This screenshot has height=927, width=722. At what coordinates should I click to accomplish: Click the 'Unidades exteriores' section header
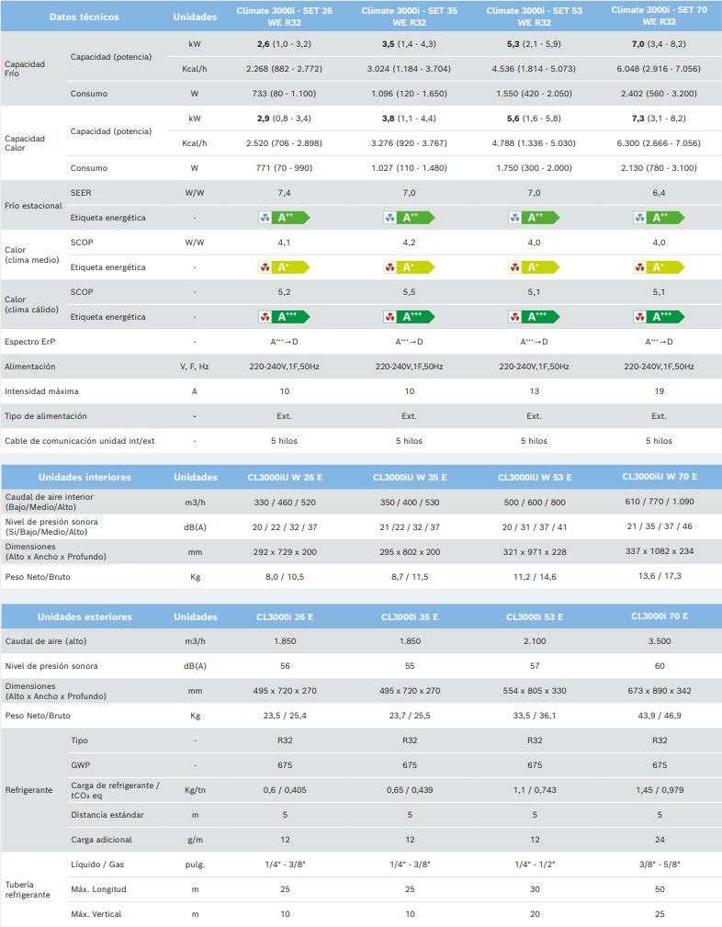(85, 616)
